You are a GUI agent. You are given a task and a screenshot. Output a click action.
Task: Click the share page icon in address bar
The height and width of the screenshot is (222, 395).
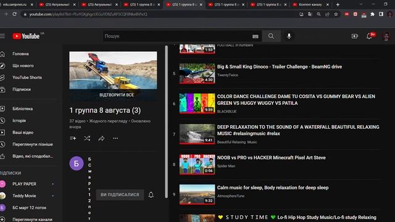click(x=327, y=14)
